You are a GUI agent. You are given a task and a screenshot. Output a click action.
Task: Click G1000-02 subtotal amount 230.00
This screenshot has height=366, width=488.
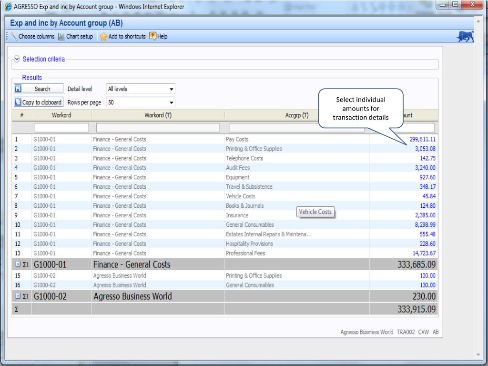point(424,296)
